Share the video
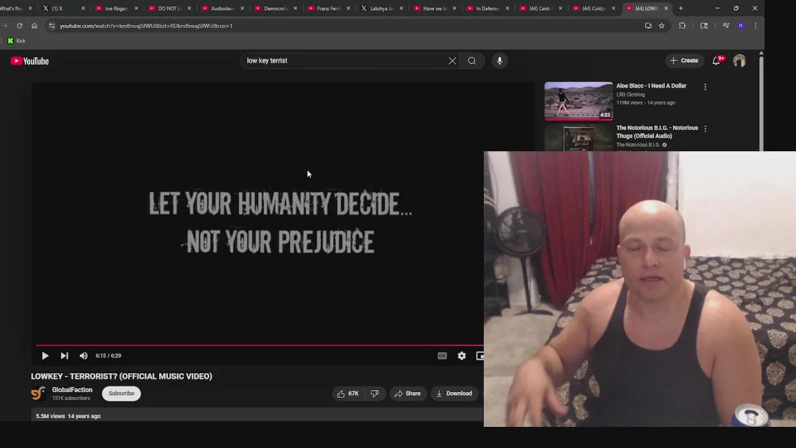The height and width of the screenshot is (448, 796). click(407, 393)
